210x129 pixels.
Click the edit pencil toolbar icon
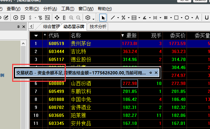pos(6,18)
